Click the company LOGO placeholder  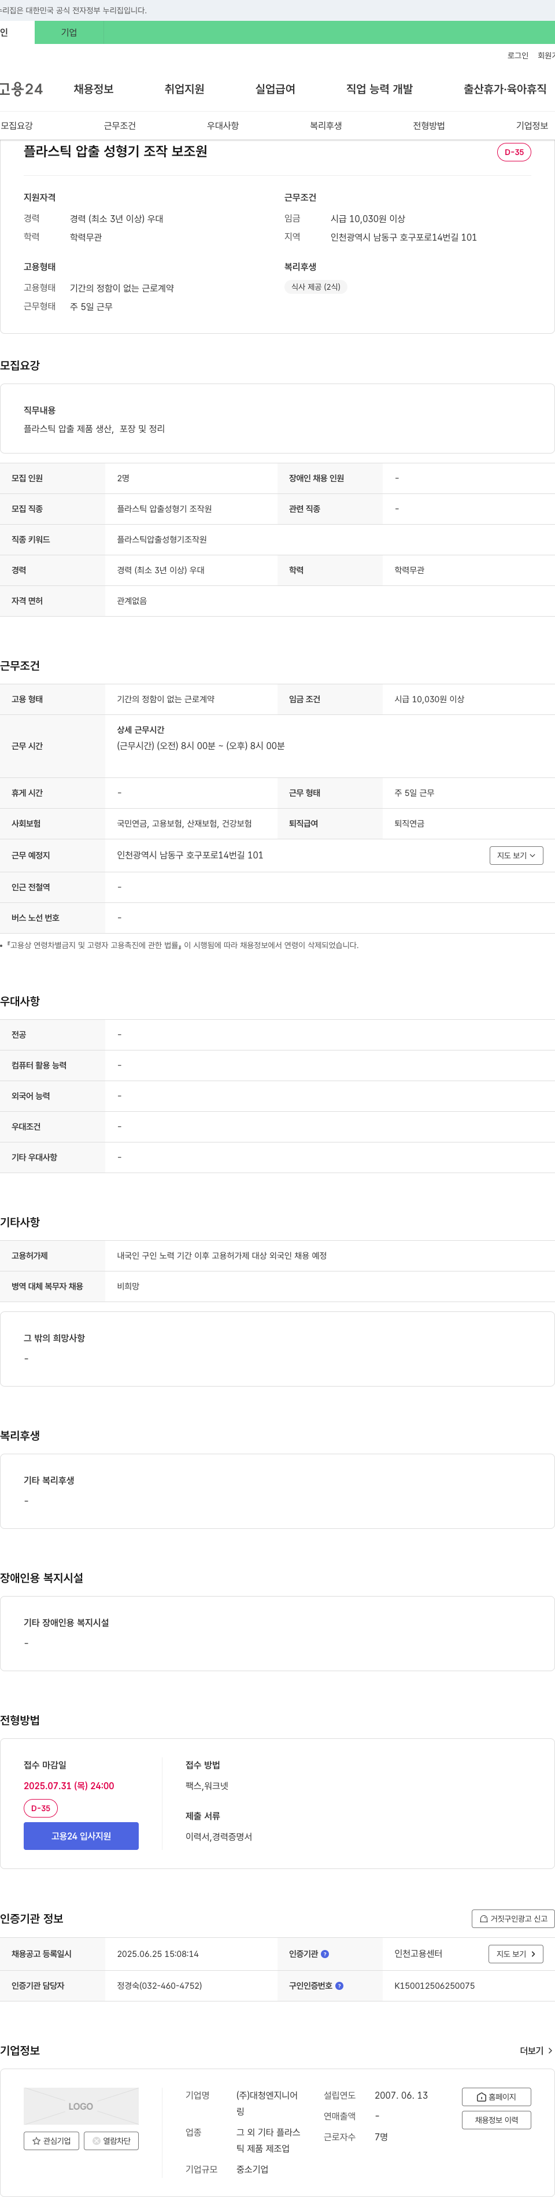click(x=81, y=2106)
